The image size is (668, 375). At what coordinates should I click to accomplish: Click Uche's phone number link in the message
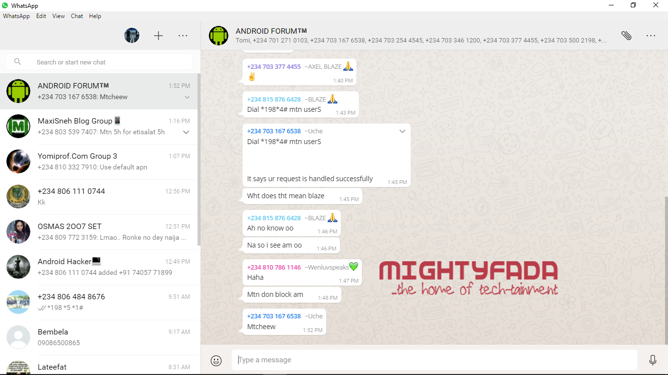click(273, 130)
